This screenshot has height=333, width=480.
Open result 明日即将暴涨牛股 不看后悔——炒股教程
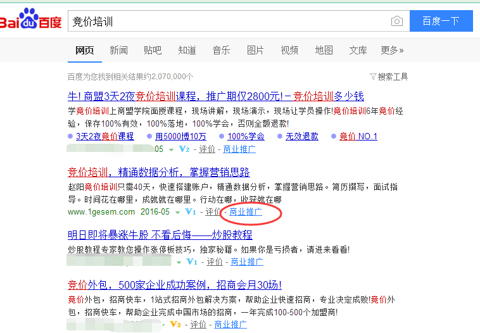160,235
